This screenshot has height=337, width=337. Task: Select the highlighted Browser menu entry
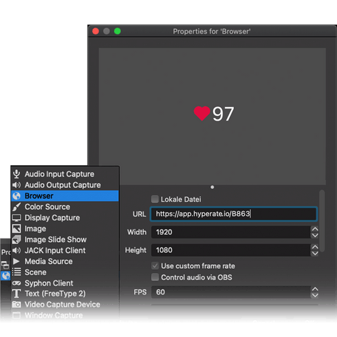coord(65,196)
